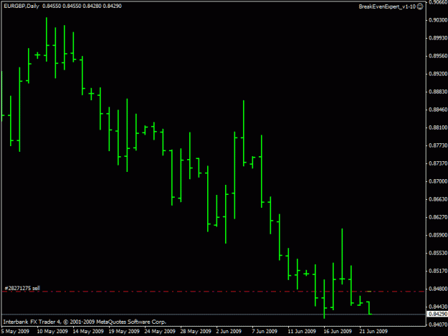Click the 5 May 2009 date label
The width and height of the screenshot is (448, 336).
coord(15,331)
